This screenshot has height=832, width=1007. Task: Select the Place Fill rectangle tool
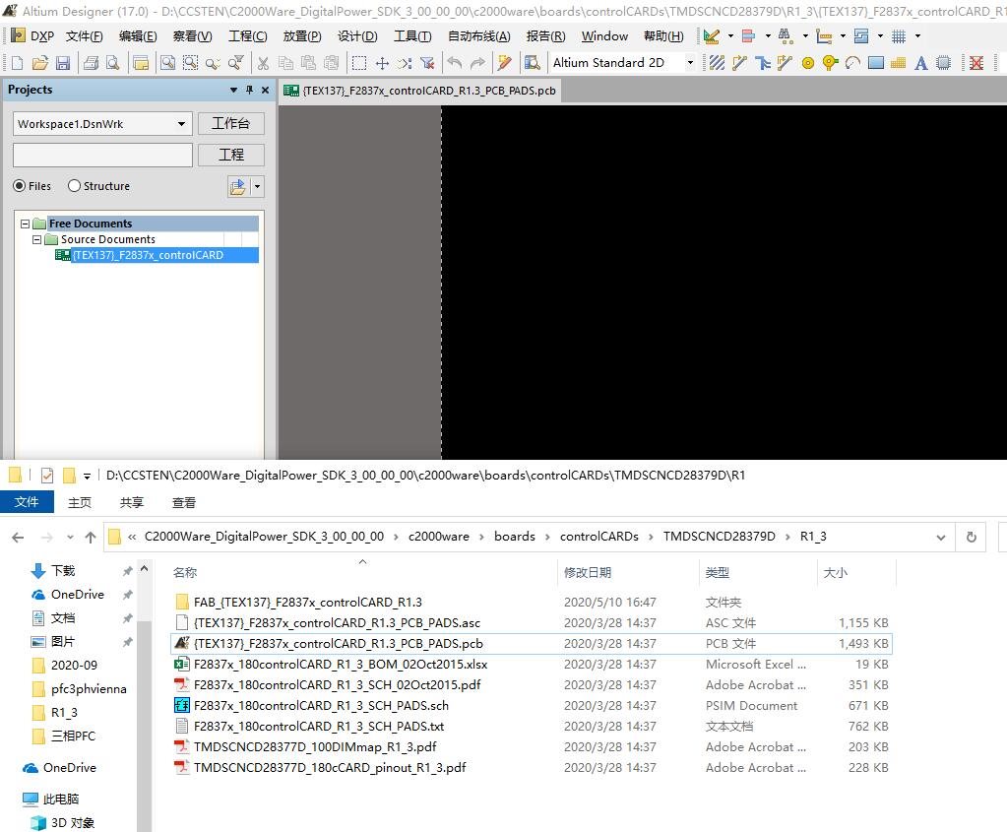[x=876, y=62]
